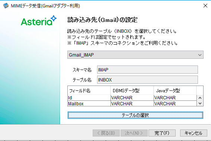The image size is (211, 141).
Task: Close the MIMEデータ受信 dialog window
Action: point(205,6)
